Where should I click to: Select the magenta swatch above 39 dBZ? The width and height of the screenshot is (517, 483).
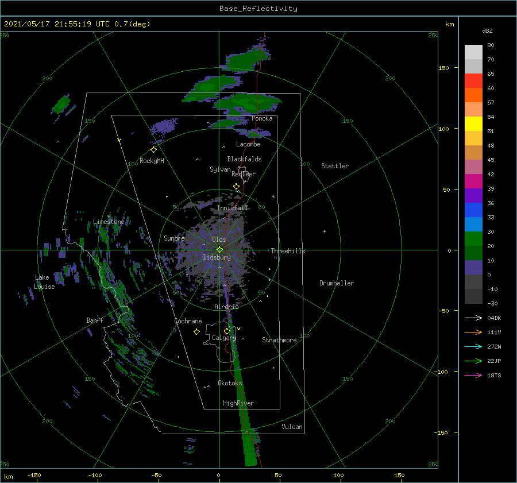pos(473,181)
